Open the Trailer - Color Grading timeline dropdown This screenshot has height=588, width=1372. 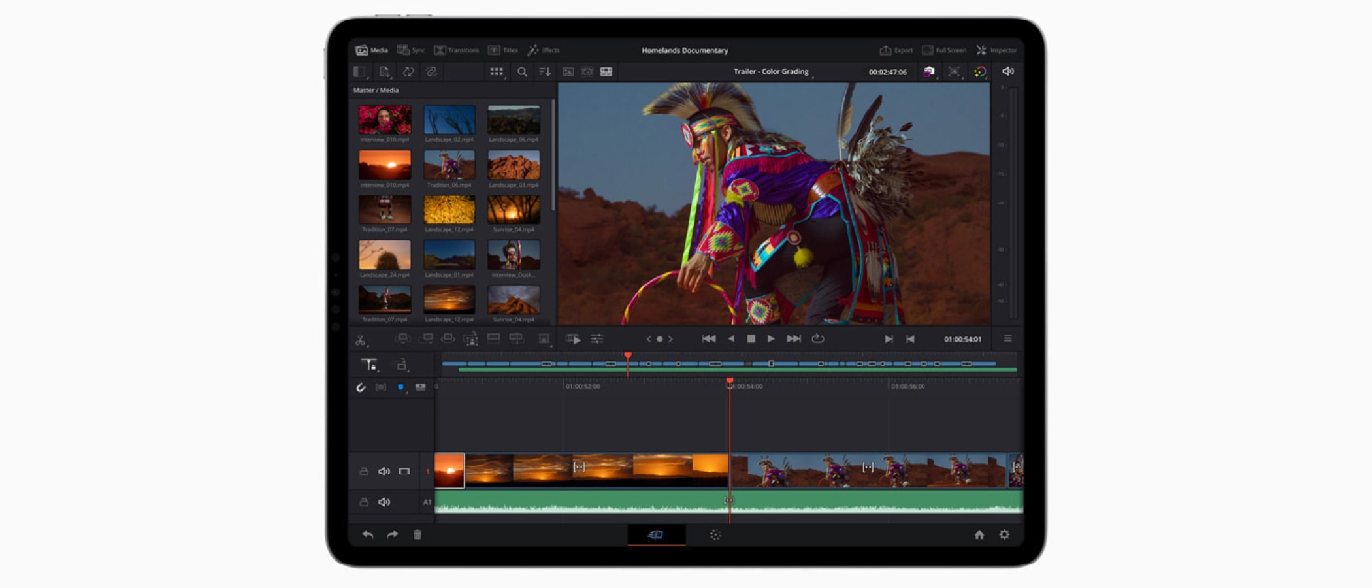pos(772,72)
